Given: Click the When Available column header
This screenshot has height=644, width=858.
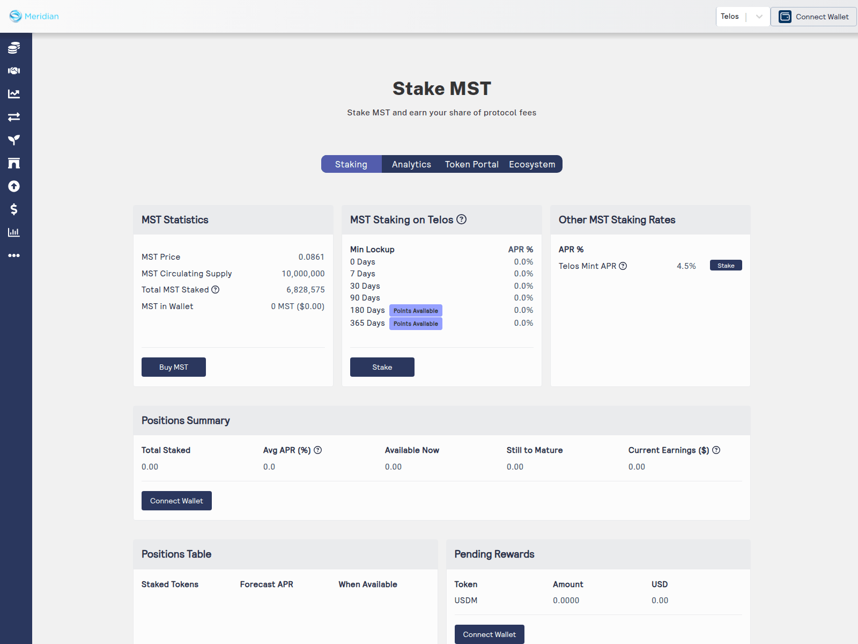Looking at the screenshot, I should [x=368, y=584].
